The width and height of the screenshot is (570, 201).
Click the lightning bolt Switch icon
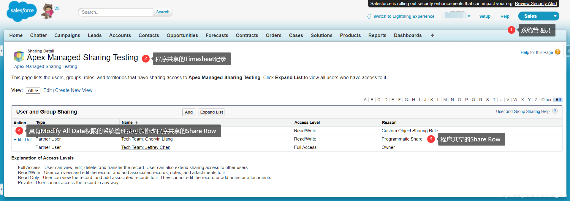[x=369, y=16]
